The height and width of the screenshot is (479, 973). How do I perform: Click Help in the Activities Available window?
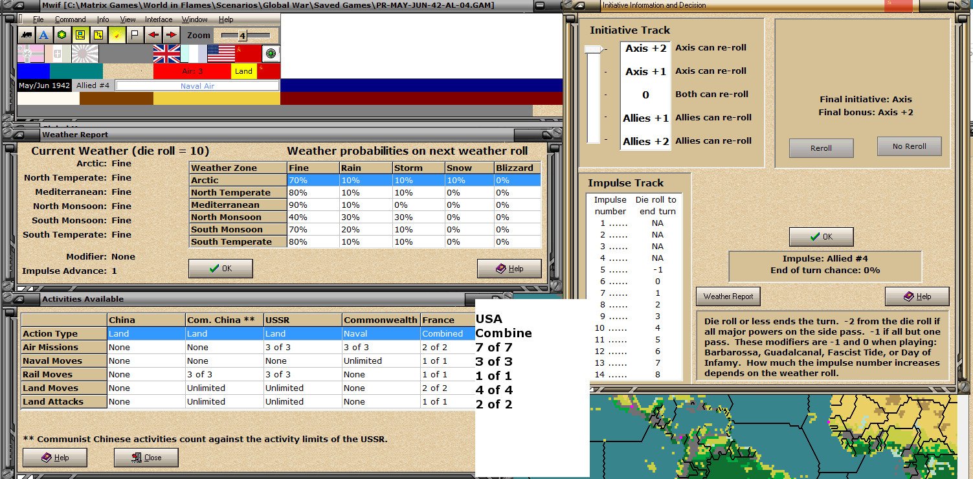click(55, 458)
